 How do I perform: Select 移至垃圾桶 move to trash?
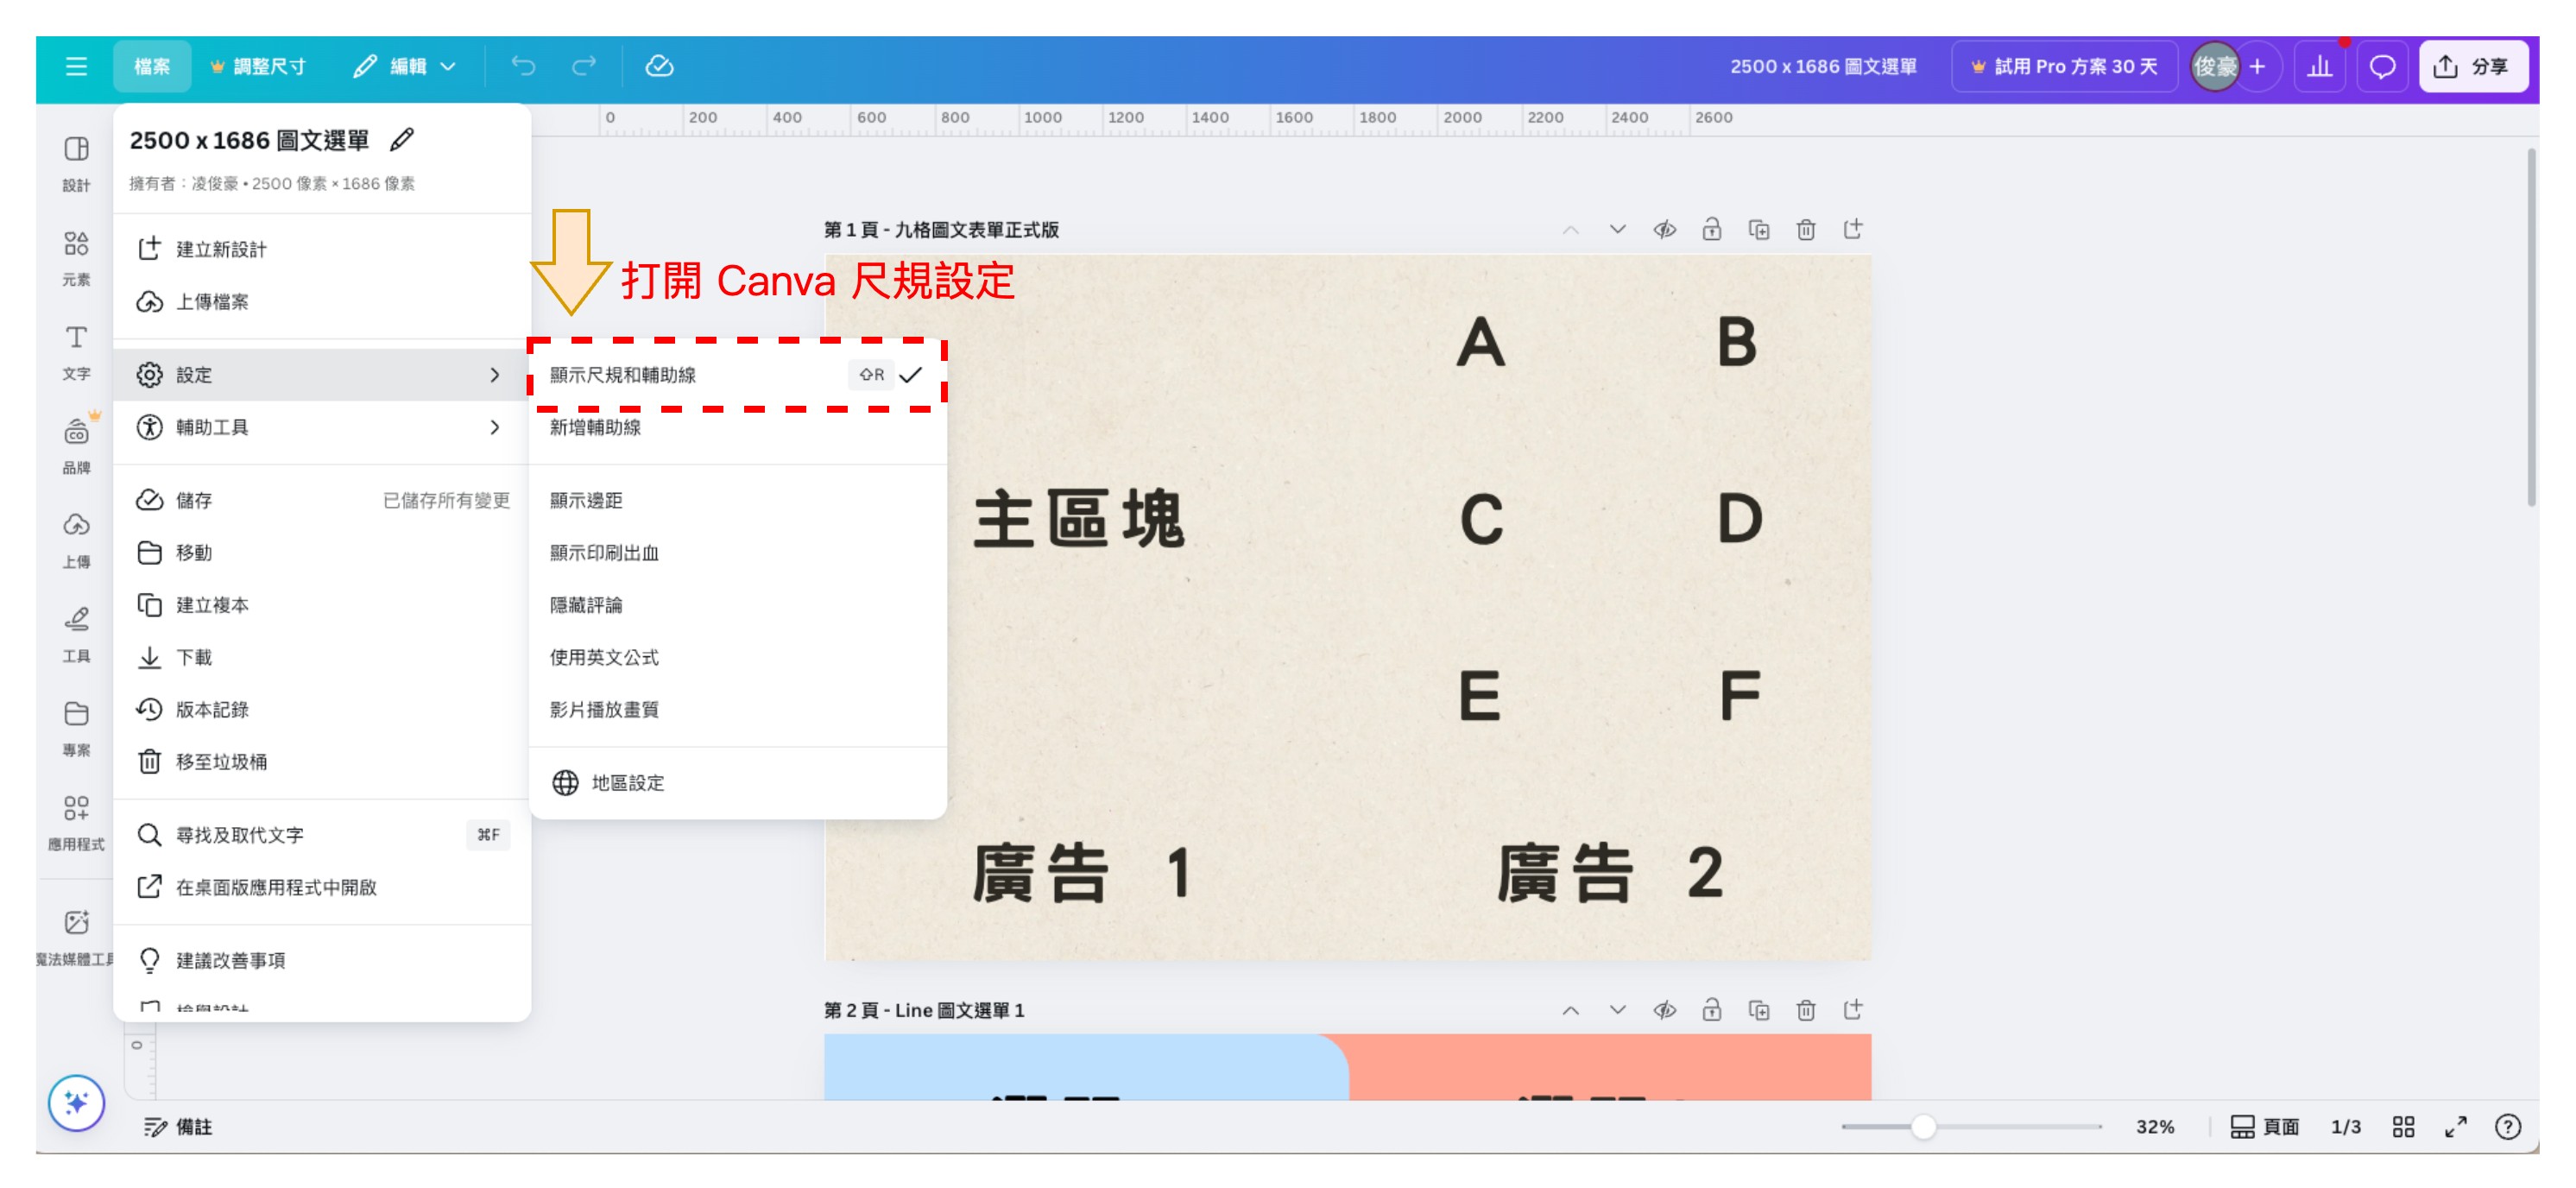(322, 762)
